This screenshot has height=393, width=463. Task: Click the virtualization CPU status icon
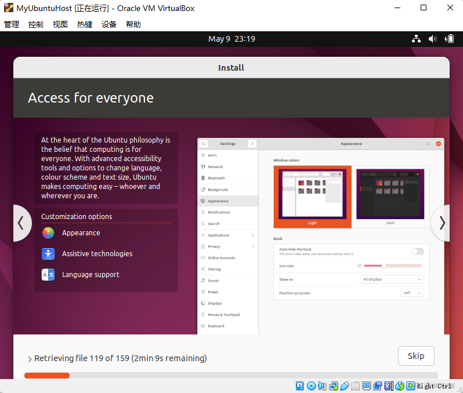click(x=389, y=385)
